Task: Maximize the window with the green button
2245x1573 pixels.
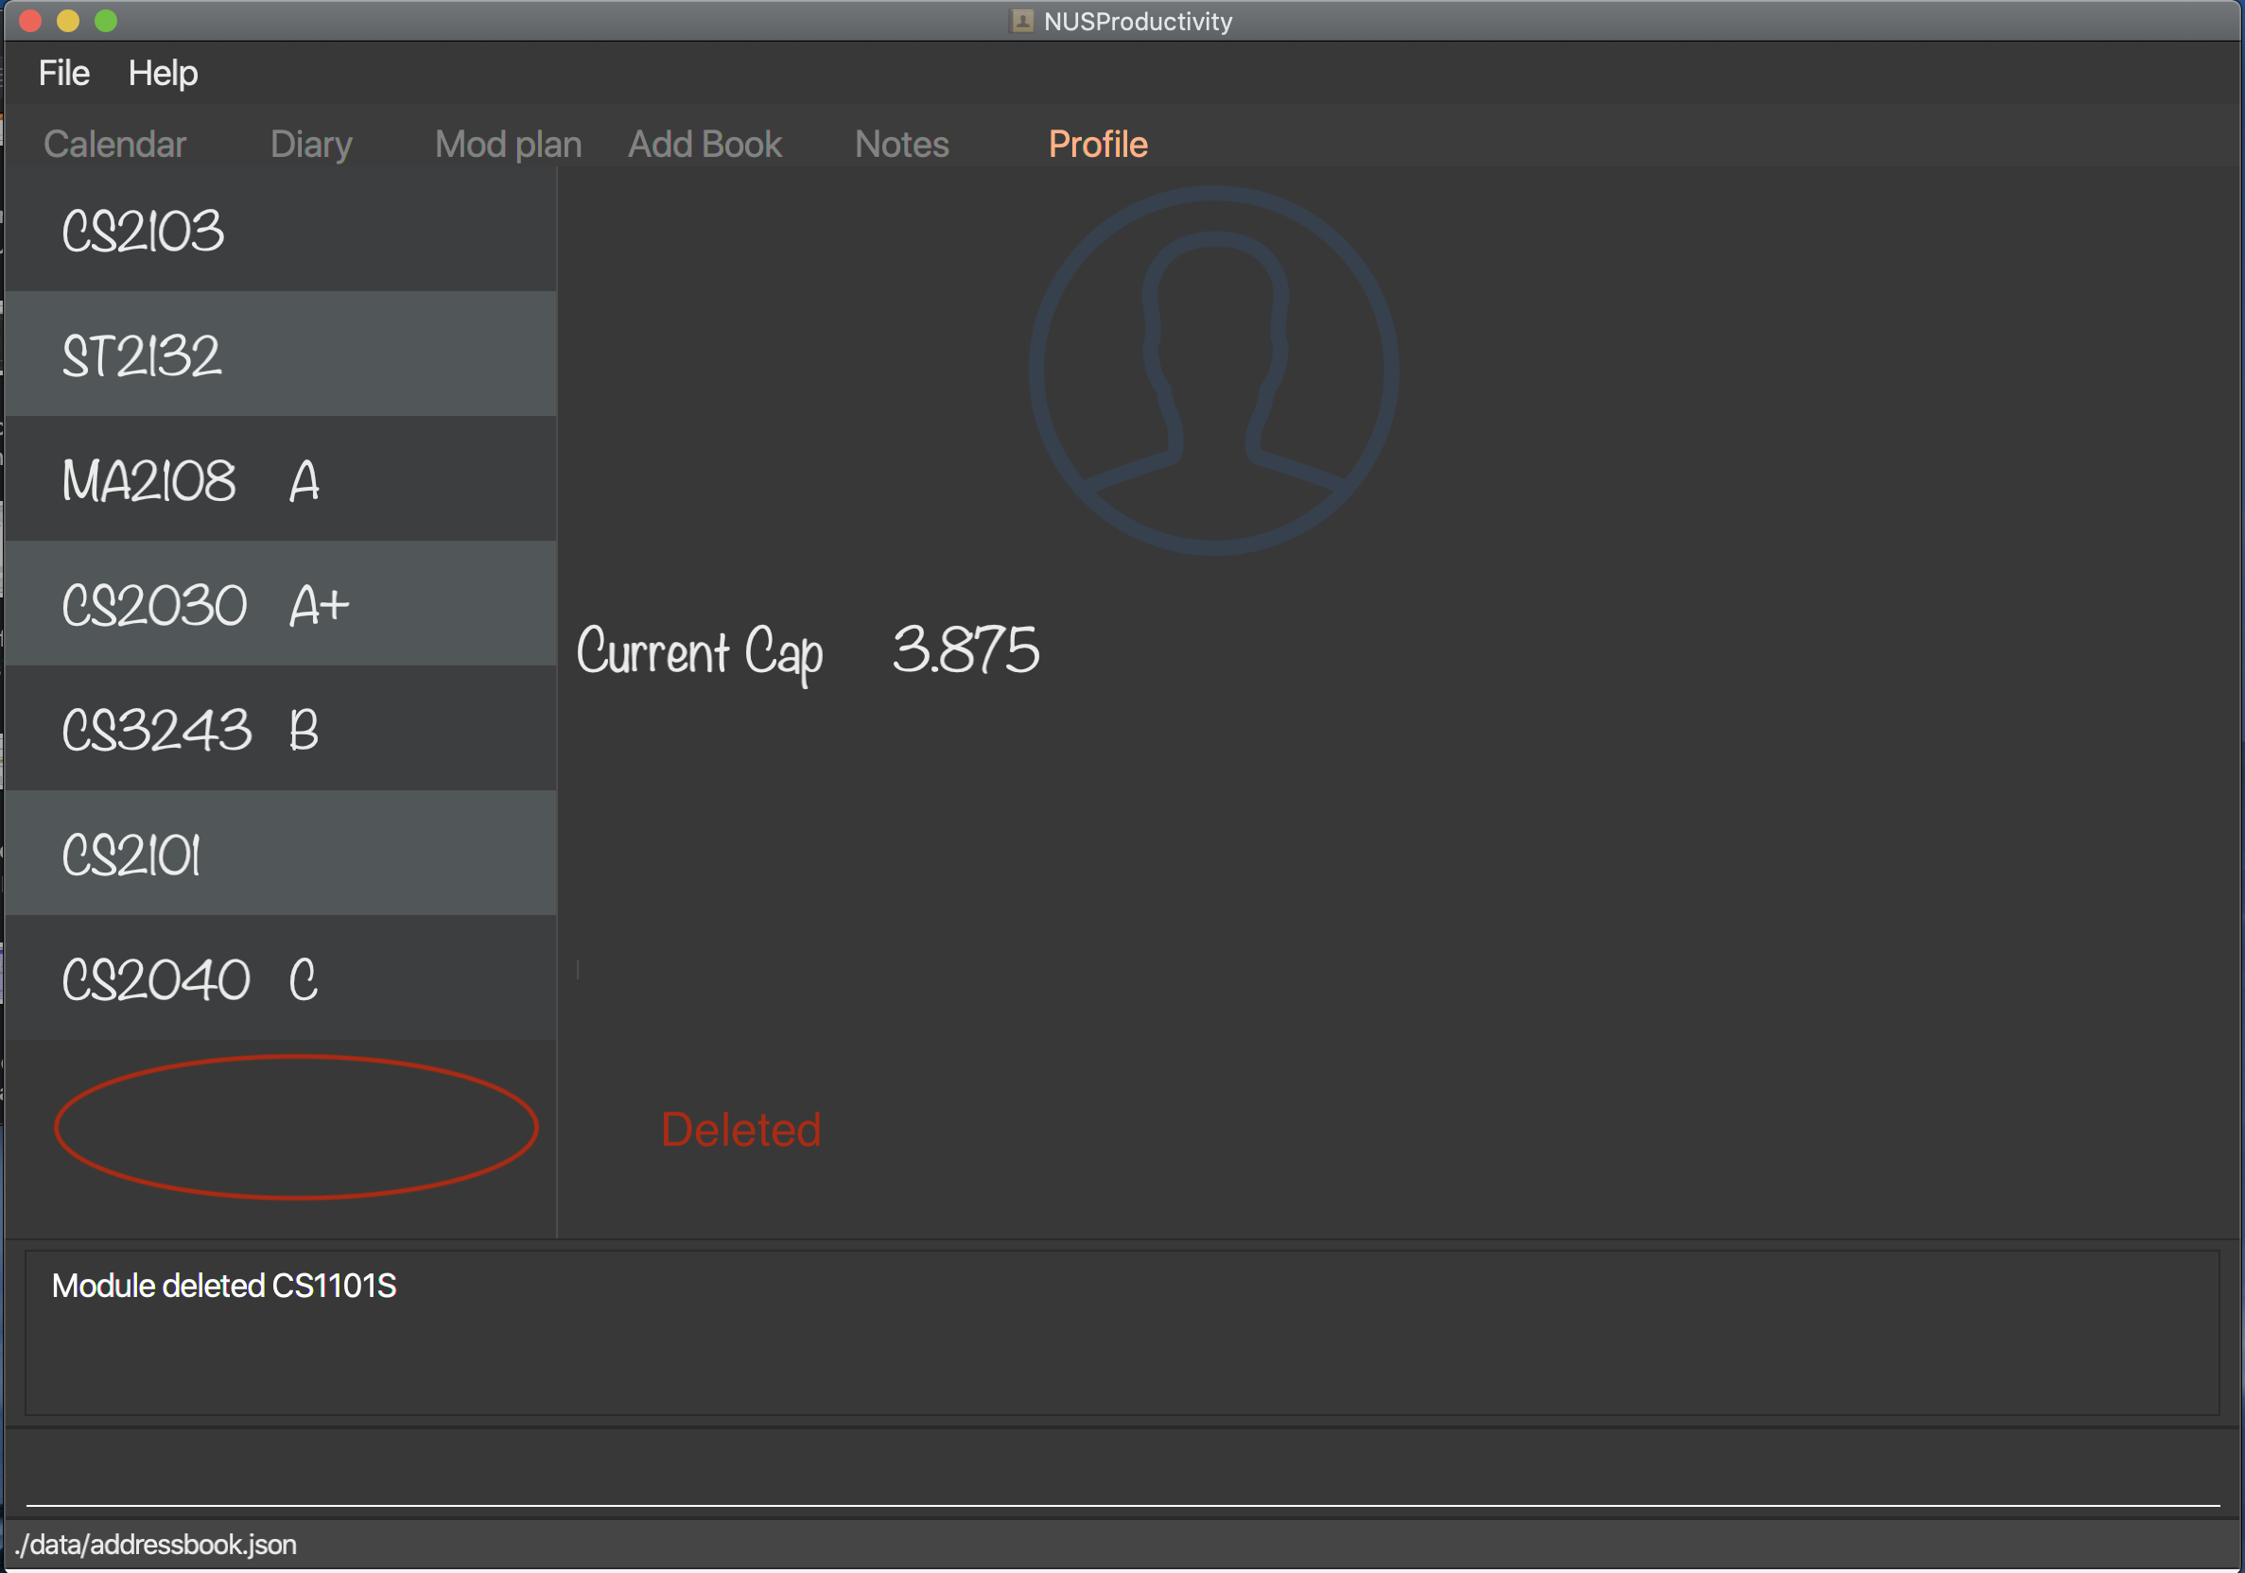Action: pyautogui.click(x=107, y=21)
